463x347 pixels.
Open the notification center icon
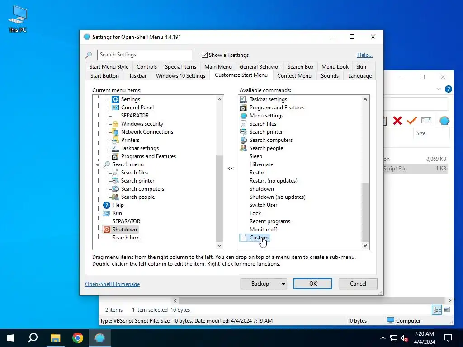pyautogui.click(x=448, y=338)
